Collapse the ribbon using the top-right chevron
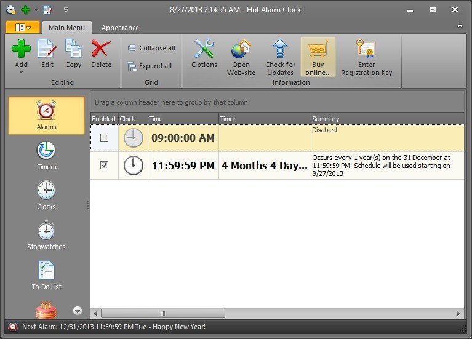The image size is (472, 339). point(460,26)
